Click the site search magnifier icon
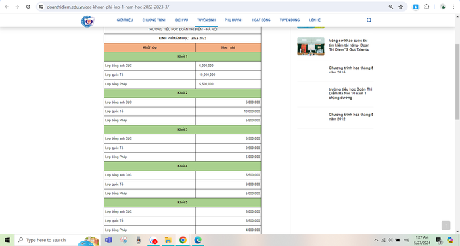This screenshot has height=246, width=460. [369, 20]
